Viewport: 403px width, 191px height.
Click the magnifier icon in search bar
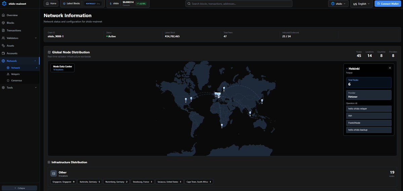[189, 4]
